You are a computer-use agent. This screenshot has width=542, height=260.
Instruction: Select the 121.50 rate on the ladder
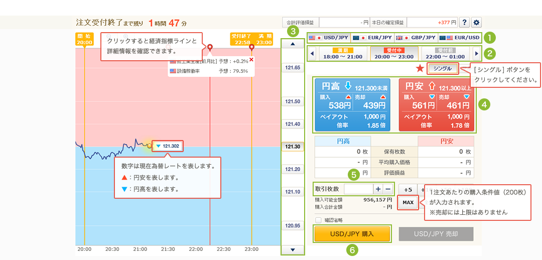pos(292,101)
